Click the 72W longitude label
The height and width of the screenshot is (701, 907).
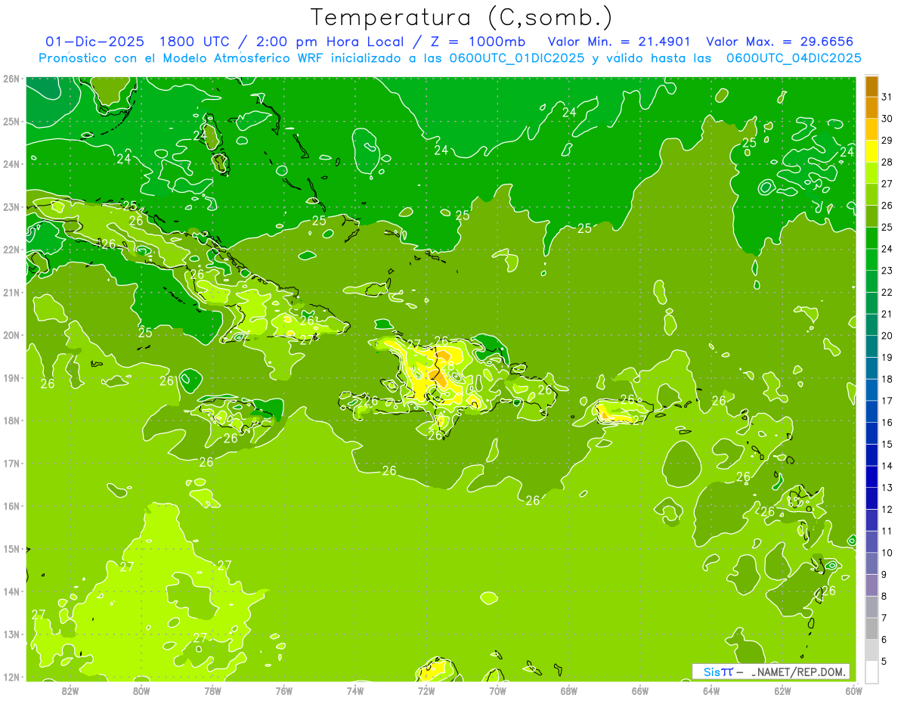[426, 690]
